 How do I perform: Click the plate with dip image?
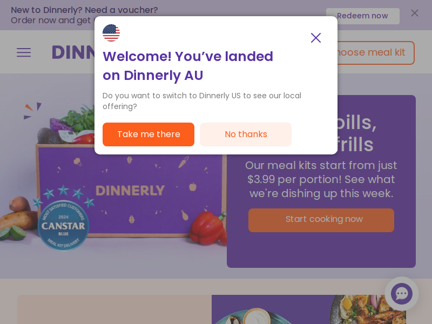(253, 316)
